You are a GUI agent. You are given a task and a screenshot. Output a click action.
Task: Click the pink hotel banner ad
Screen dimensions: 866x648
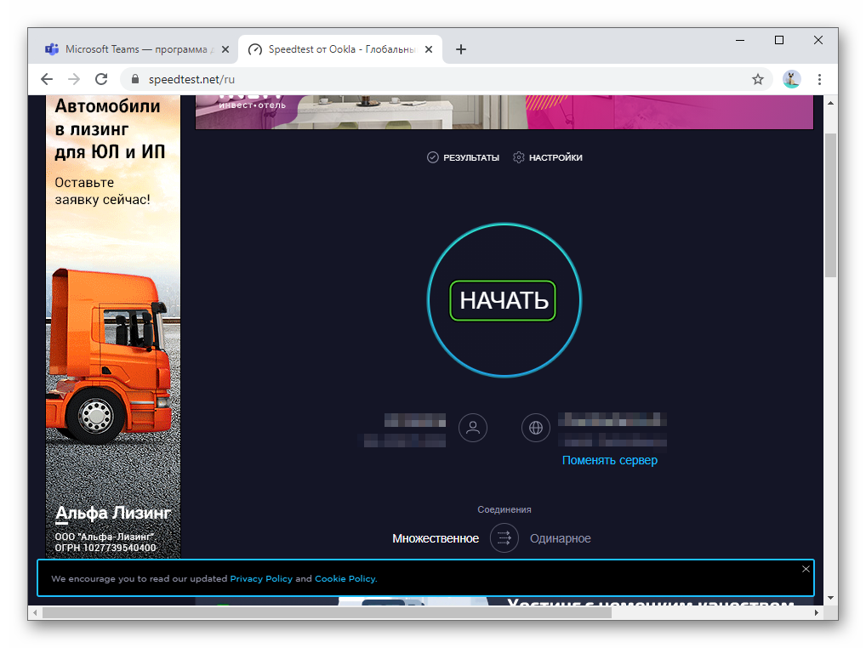[504, 112]
